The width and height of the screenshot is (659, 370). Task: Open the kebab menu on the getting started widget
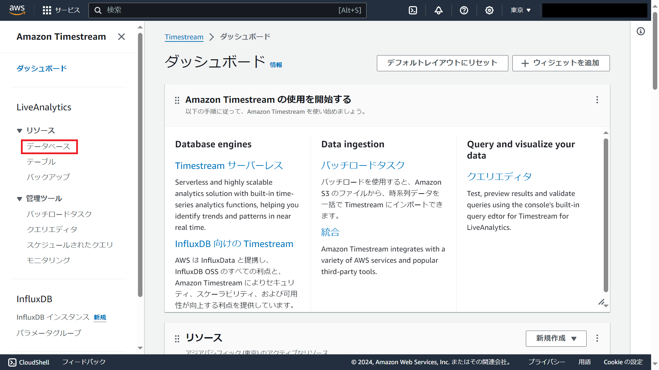coord(597,100)
